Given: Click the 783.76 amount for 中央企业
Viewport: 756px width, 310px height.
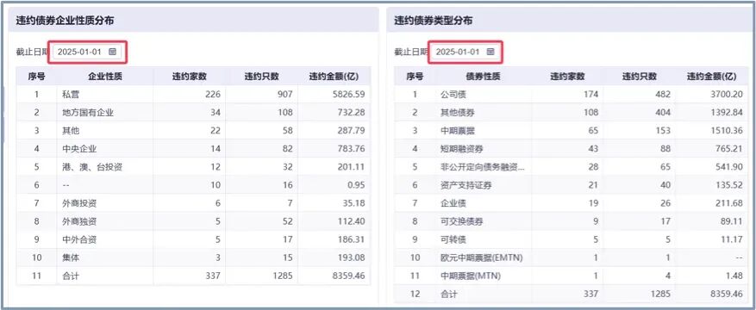Looking at the screenshot, I should pyautogui.click(x=351, y=149).
